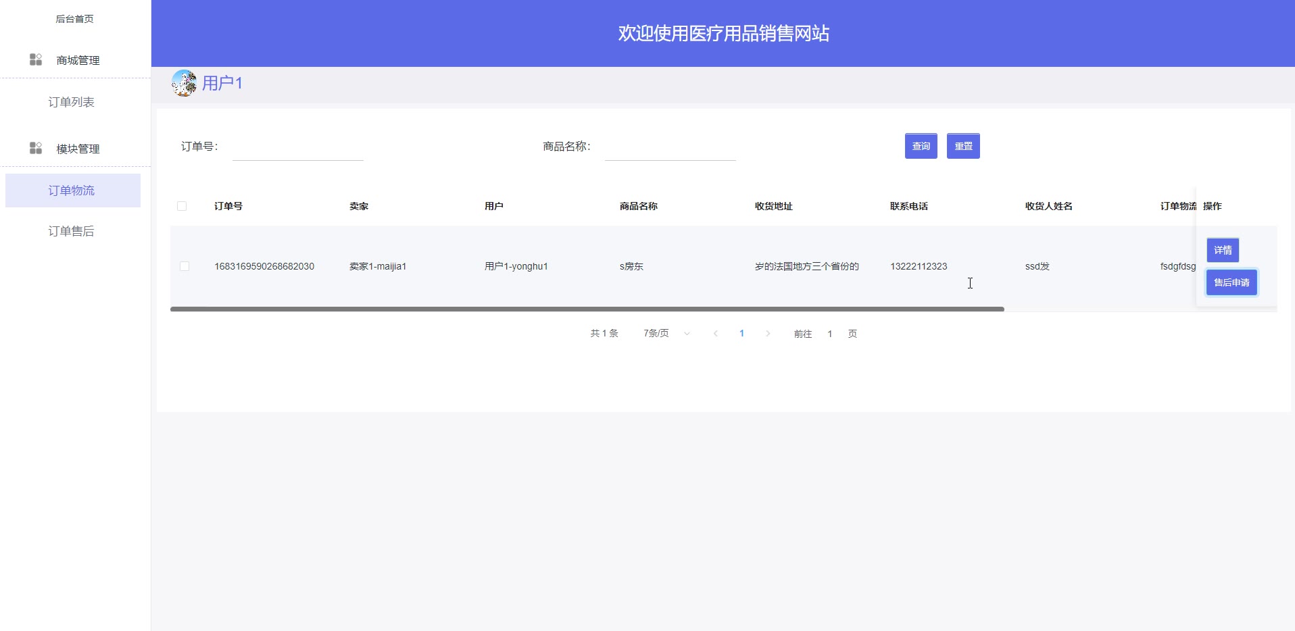Click the phone number 13222112323
This screenshot has height=631, width=1295.
919,266
